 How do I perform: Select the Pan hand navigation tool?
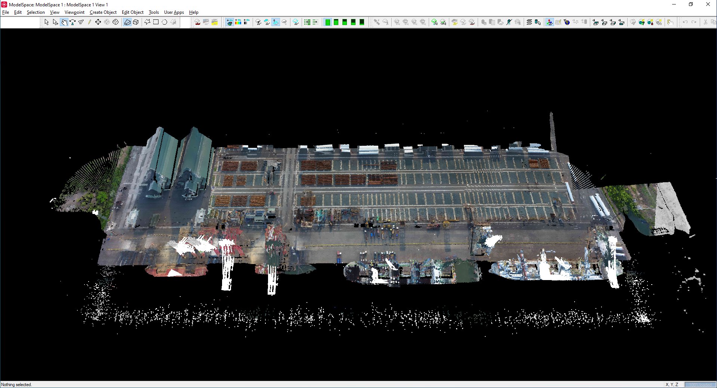pyautogui.click(x=64, y=22)
